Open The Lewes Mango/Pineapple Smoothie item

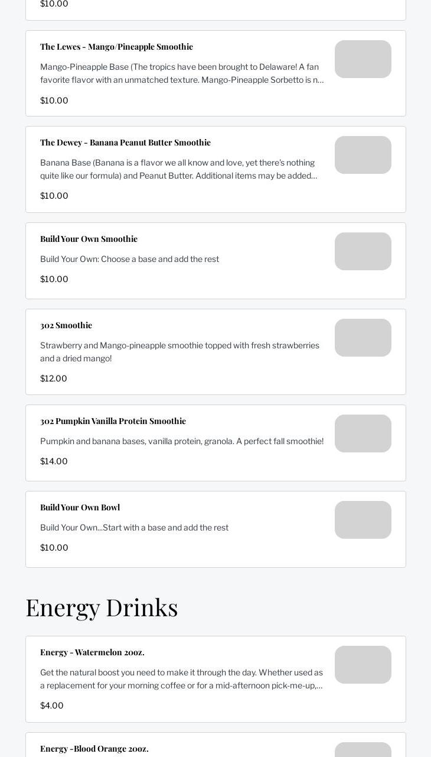coord(116,47)
